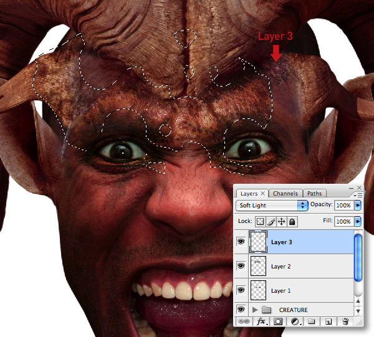
Task: Hide Layer 2 visibility eye
Action: [241, 266]
